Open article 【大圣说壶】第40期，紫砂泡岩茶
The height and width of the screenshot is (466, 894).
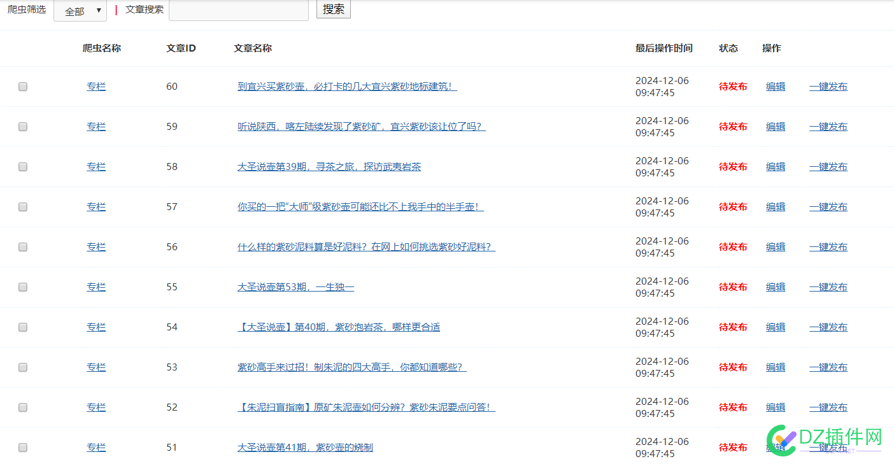click(x=339, y=327)
